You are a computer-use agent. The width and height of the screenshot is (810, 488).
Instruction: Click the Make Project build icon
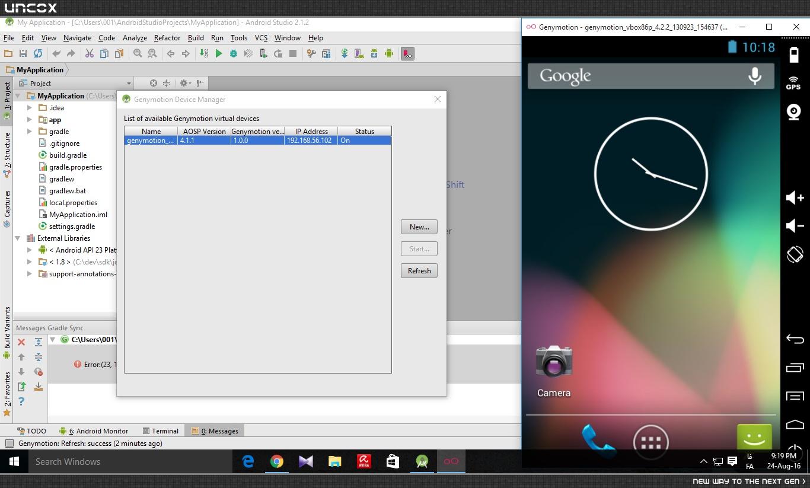[204, 53]
